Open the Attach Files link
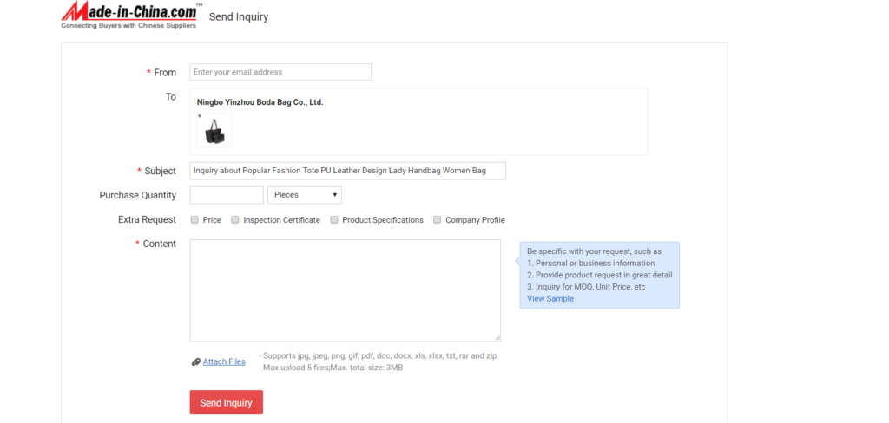Image resolution: width=889 pixels, height=423 pixels. [x=224, y=361]
